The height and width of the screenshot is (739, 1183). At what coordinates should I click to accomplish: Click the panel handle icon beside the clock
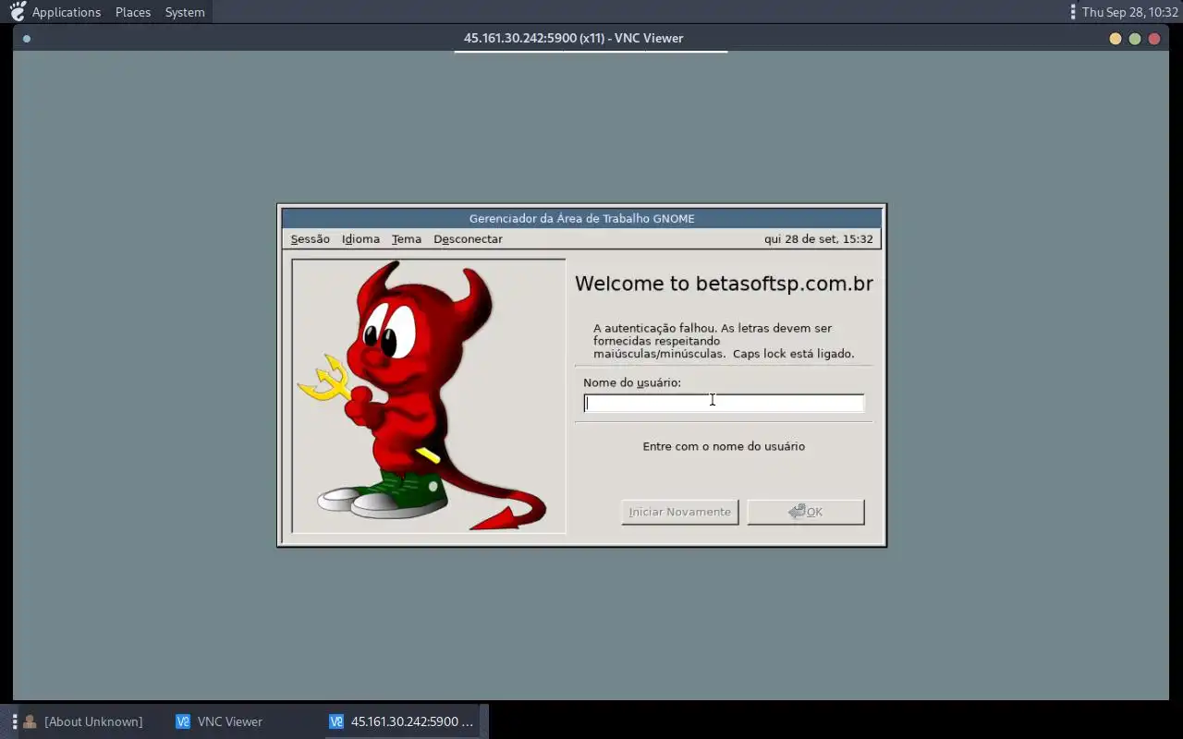tap(1072, 12)
